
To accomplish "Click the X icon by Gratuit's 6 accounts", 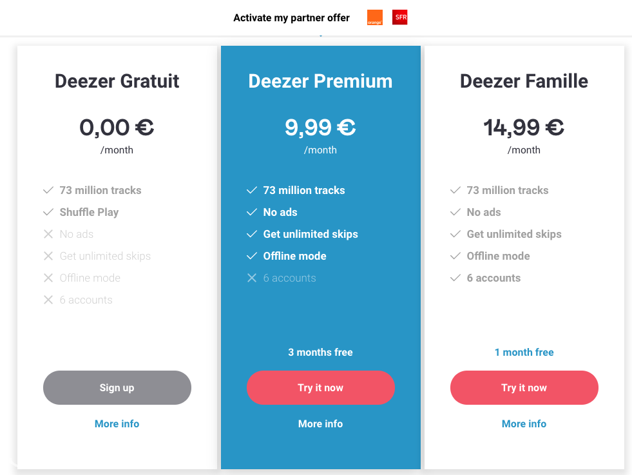I will coord(48,300).
